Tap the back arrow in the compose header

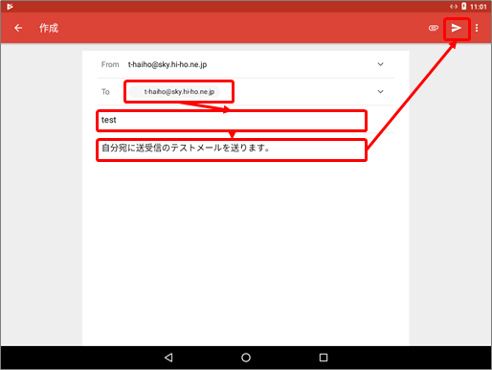pos(18,28)
